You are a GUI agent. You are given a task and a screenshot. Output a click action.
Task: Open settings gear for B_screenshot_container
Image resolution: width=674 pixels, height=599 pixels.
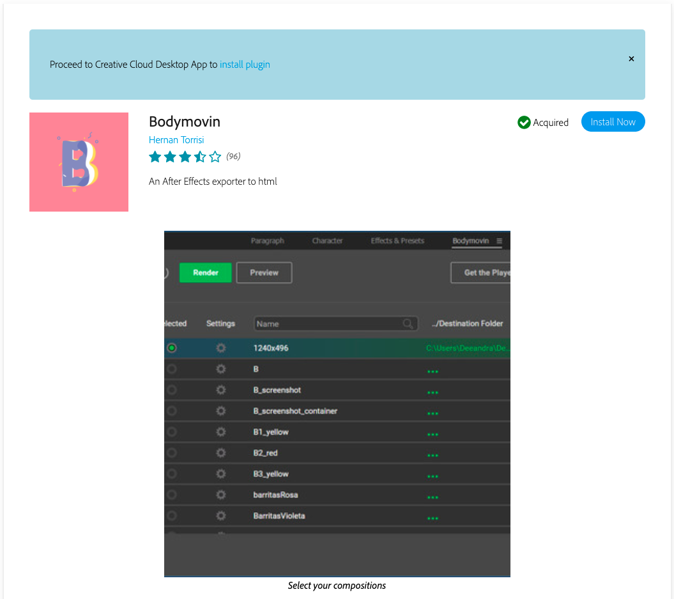pyautogui.click(x=221, y=410)
